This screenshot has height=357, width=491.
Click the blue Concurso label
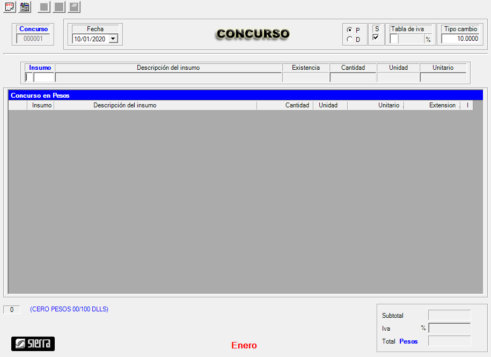(34, 29)
